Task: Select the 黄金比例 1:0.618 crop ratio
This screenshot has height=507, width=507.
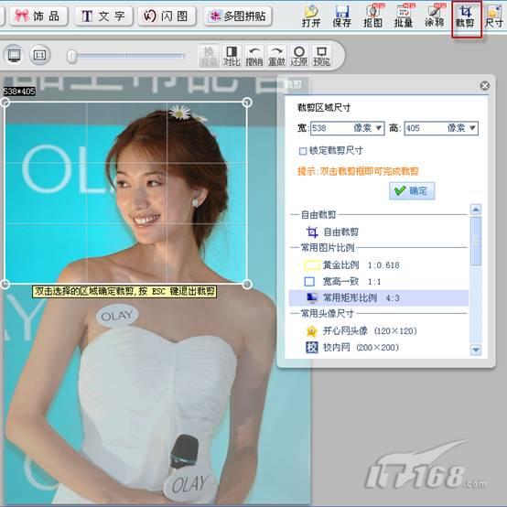Action: tap(351, 265)
